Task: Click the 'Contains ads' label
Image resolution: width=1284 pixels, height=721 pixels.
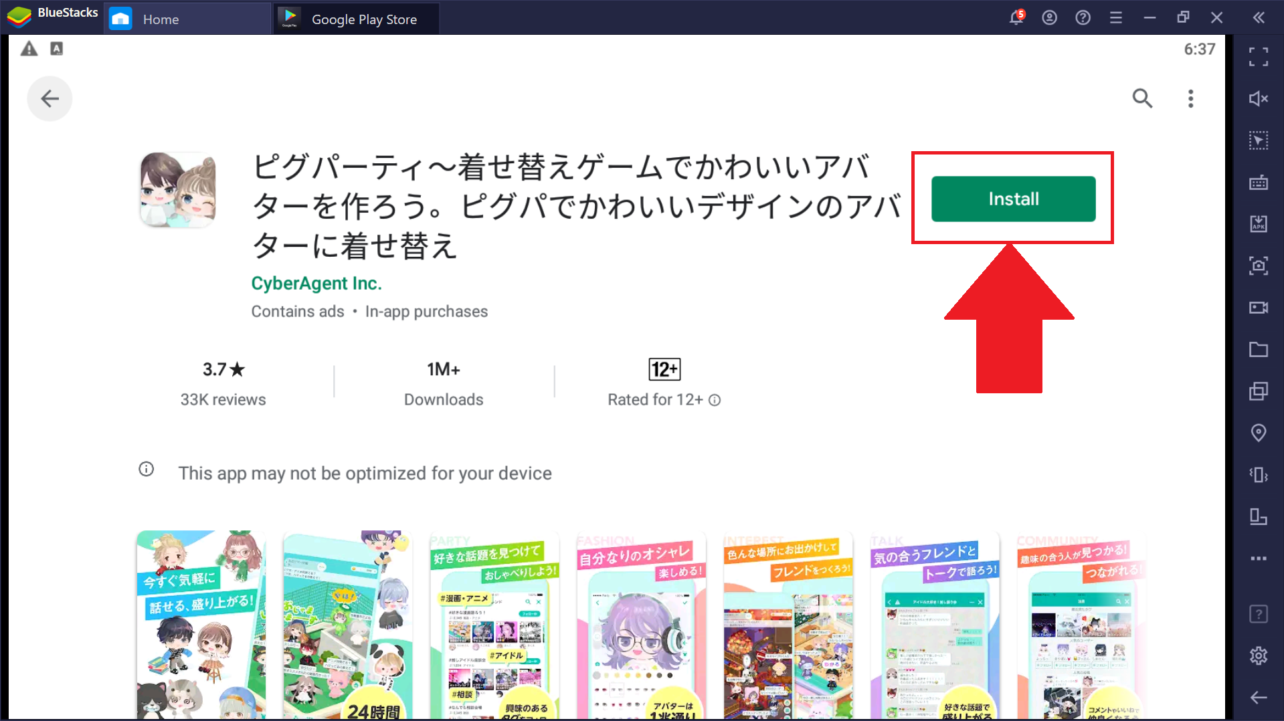Action: point(298,312)
